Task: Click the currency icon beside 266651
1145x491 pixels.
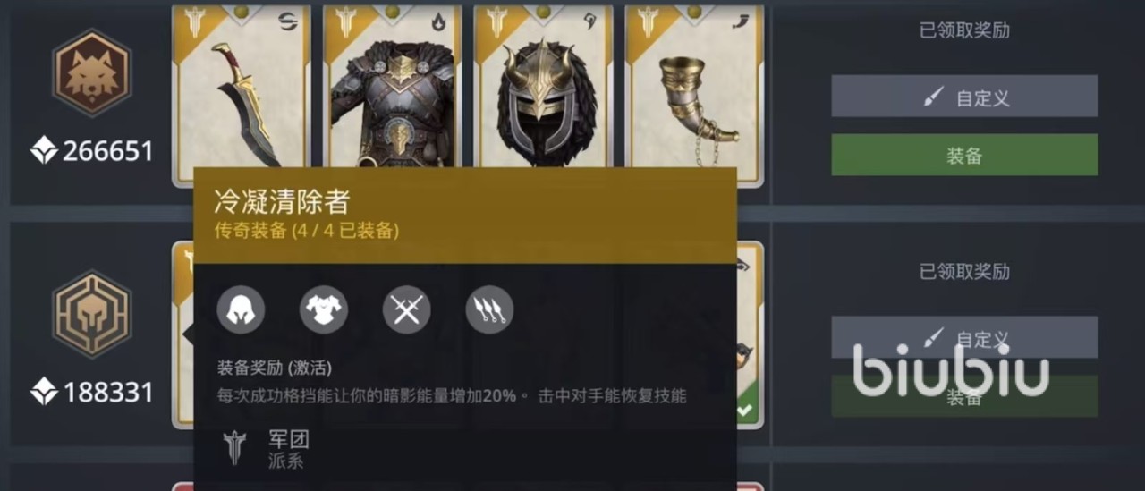Action: 44,150
